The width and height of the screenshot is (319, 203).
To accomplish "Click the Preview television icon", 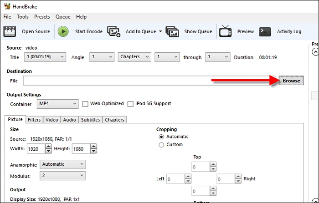I will click(225, 31).
